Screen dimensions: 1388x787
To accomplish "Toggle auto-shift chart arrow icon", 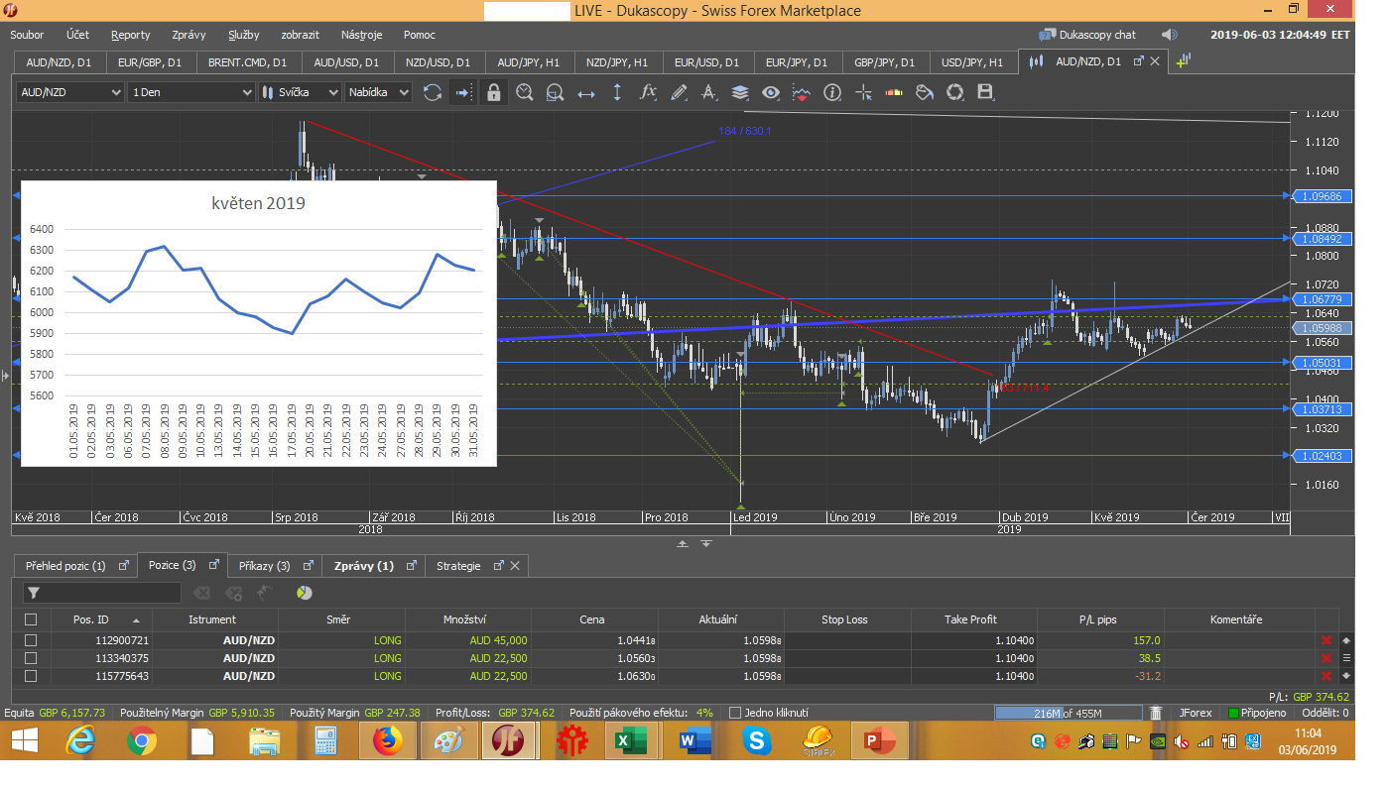I will pyautogui.click(x=462, y=92).
